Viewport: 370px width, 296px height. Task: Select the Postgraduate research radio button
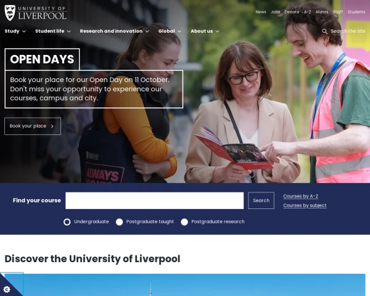tap(184, 222)
